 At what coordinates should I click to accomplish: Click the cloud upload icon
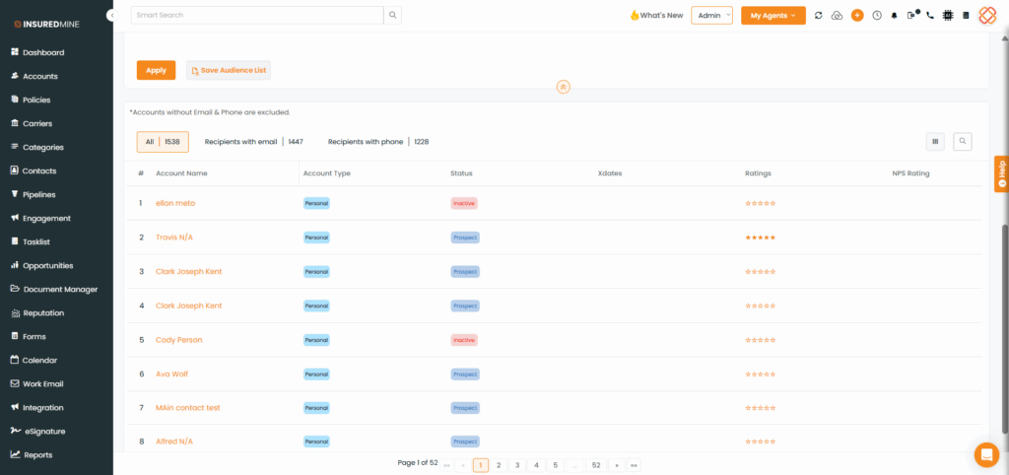pos(838,16)
